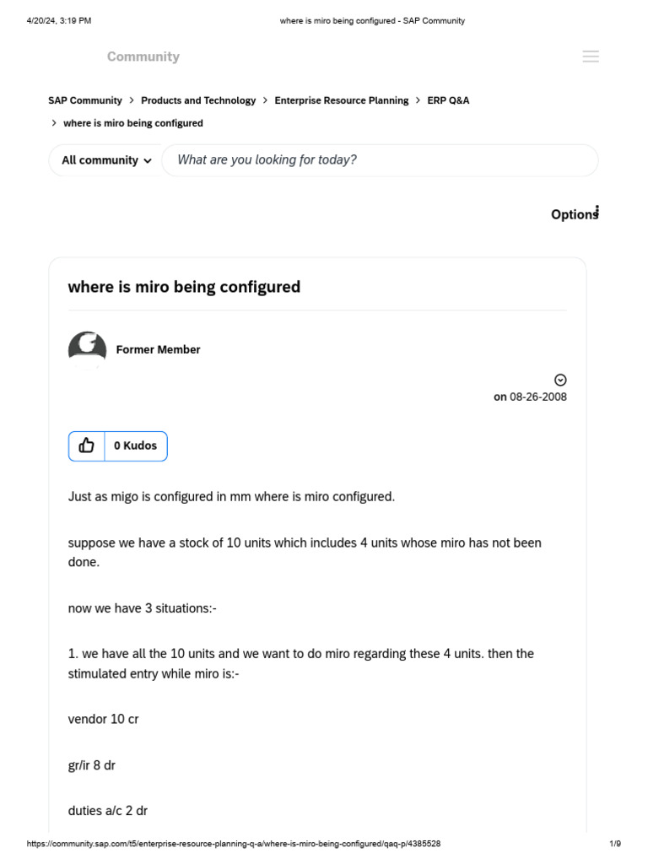Navigate to ERP Q&A breadcrumb

448,100
